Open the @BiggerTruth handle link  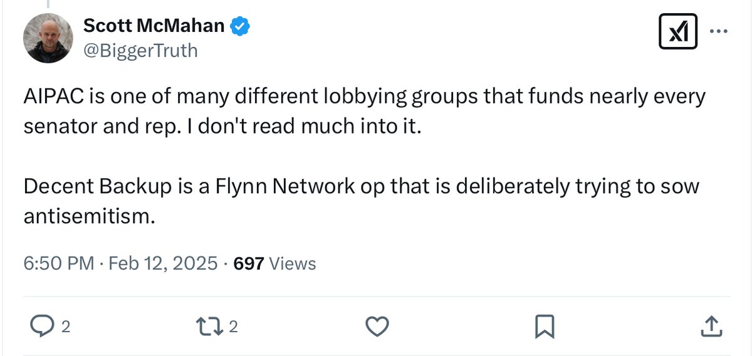140,50
